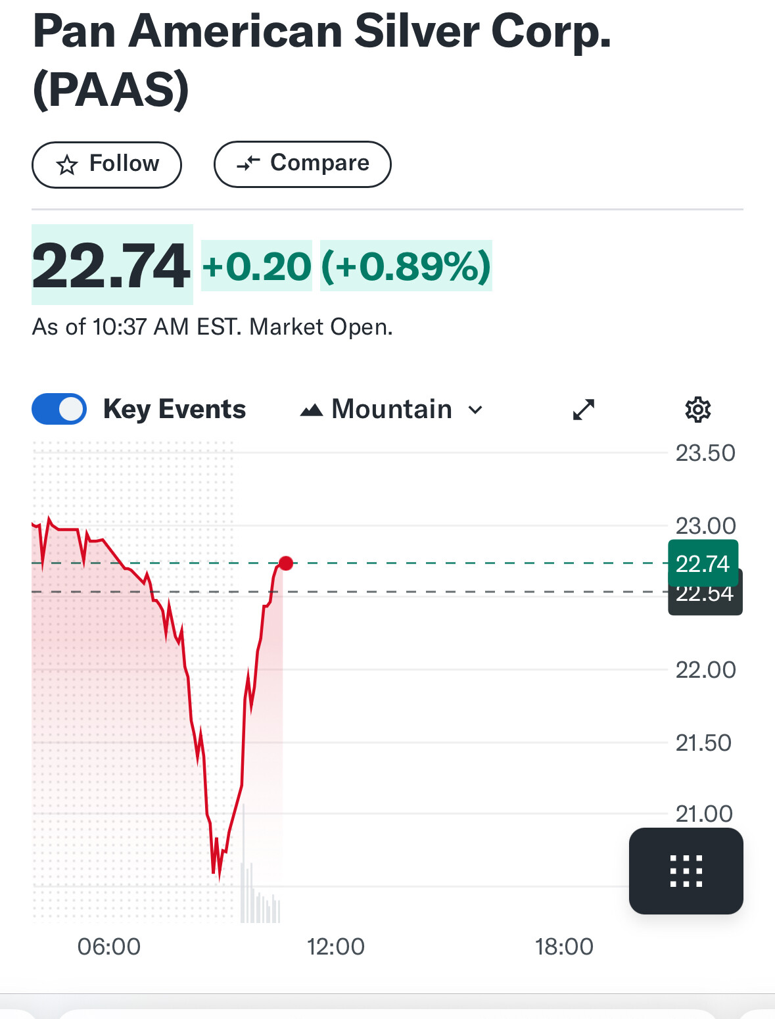Click the star icon in Follow button

click(x=67, y=164)
